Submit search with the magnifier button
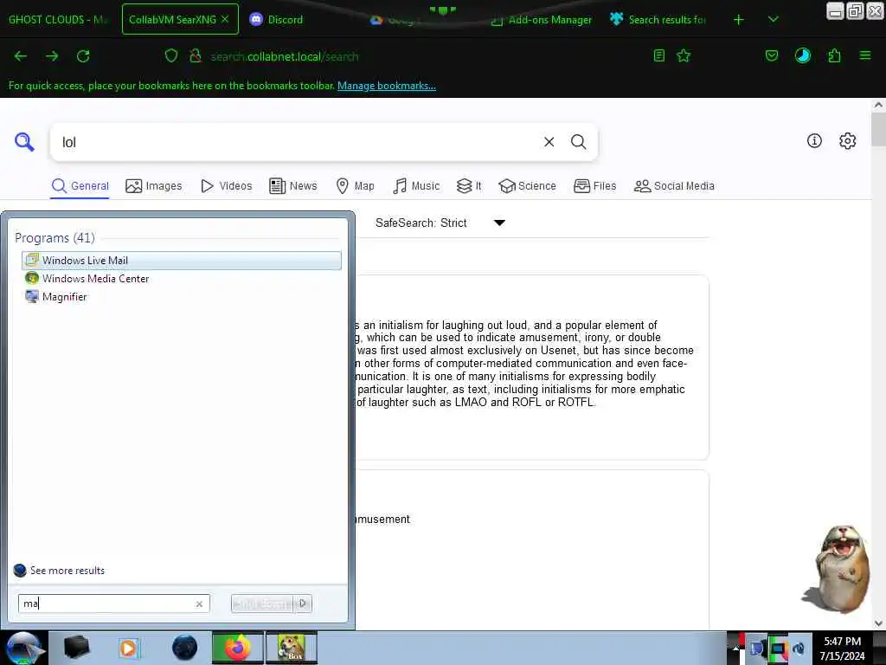 tap(578, 142)
